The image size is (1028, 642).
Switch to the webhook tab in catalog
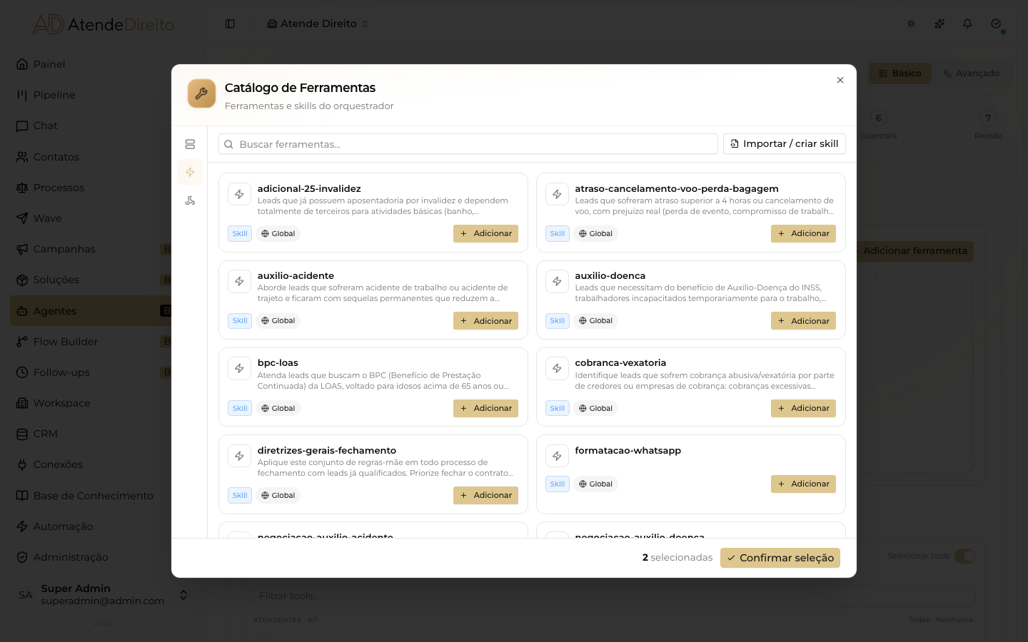point(190,200)
